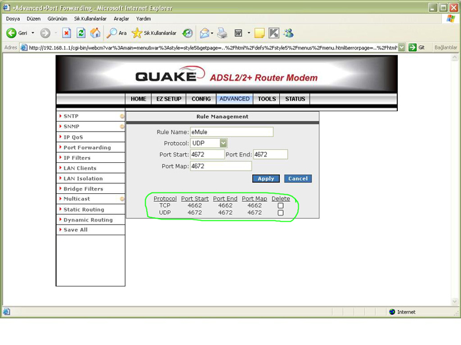
Task: Open Dynamic Routing in the sidebar
Action: click(88, 219)
